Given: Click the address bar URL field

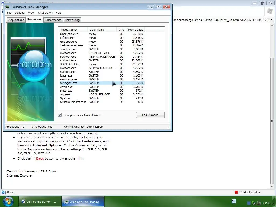Looking at the screenshot, I should (x=221, y=20).
